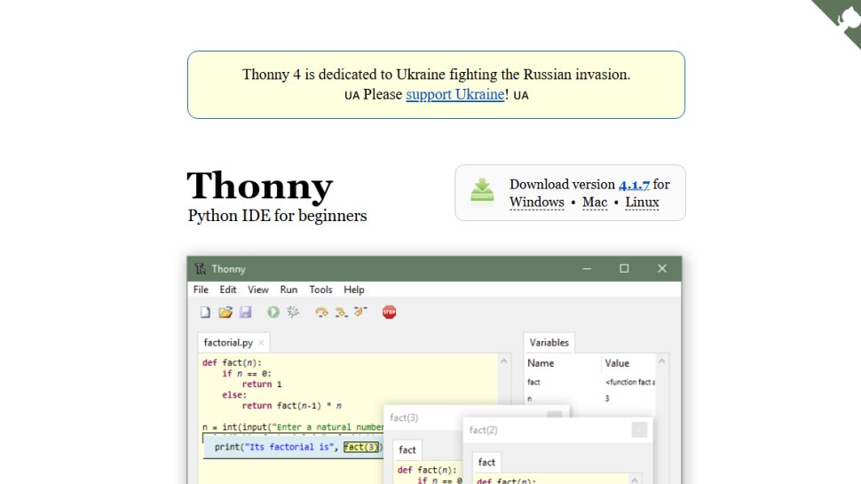This screenshot has width=861, height=484.
Task: Click the Variables panel scroll up arrow
Action: tap(661, 361)
